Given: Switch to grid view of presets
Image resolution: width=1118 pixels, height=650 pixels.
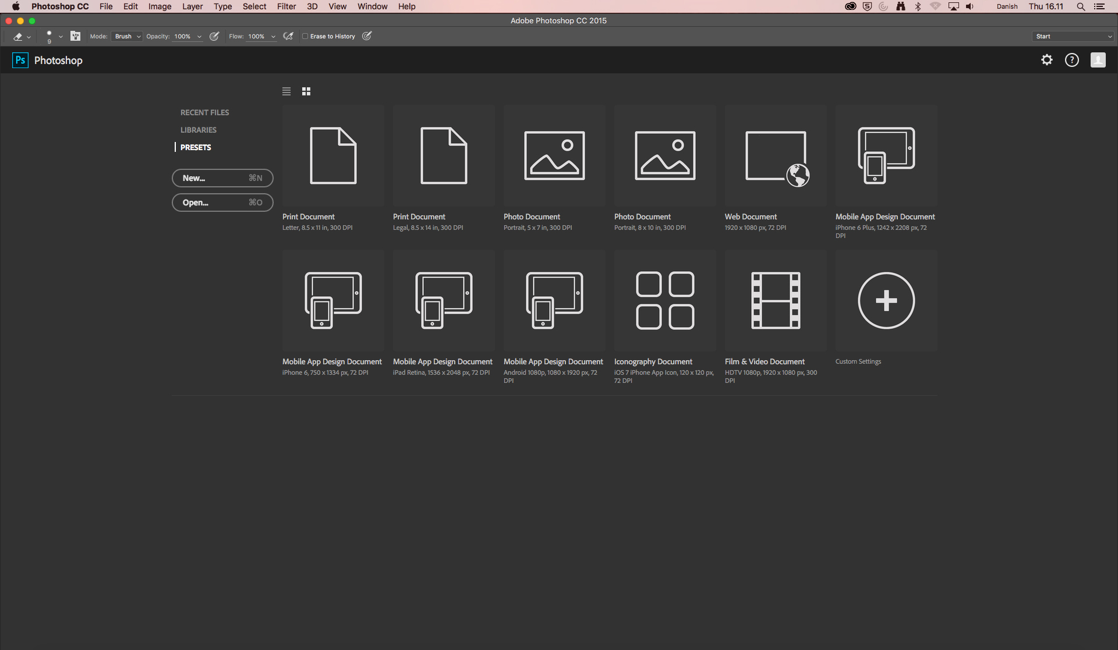Looking at the screenshot, I should point(306,91).
